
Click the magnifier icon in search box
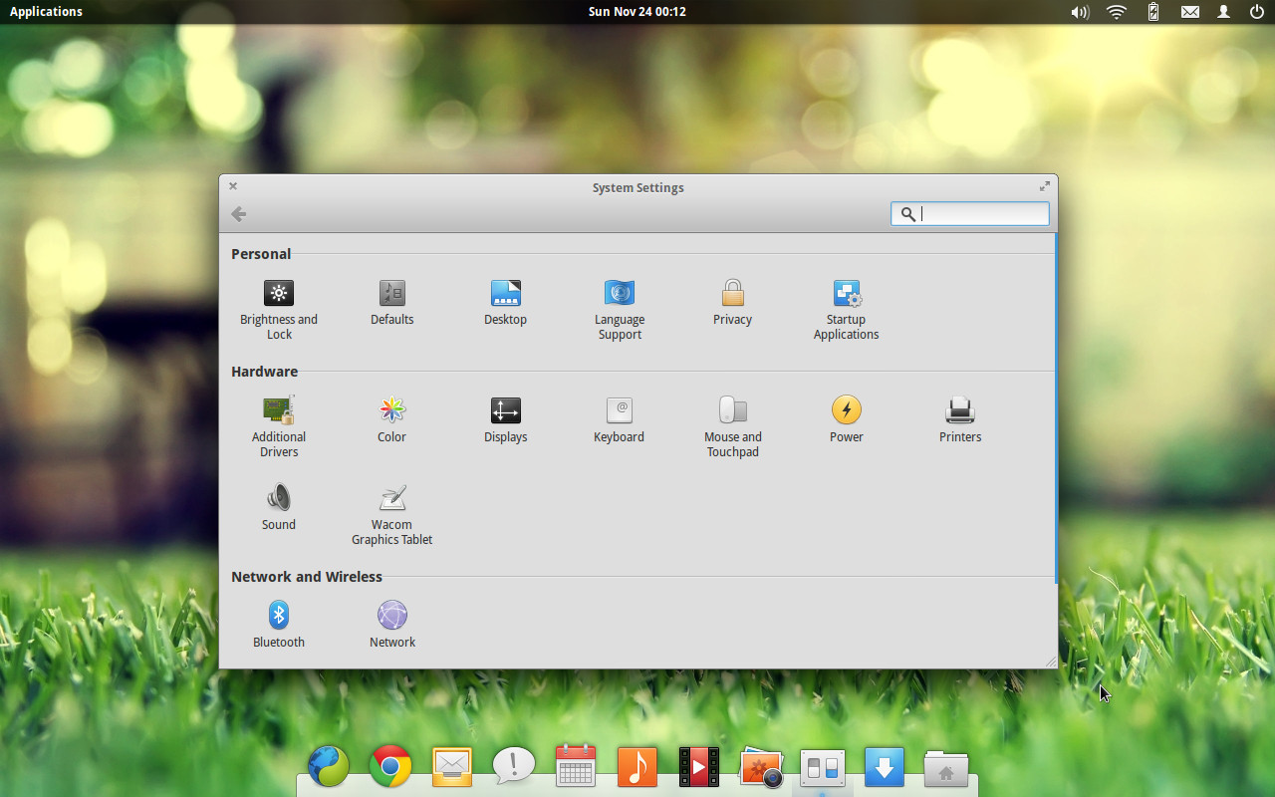tap(907, 213)
